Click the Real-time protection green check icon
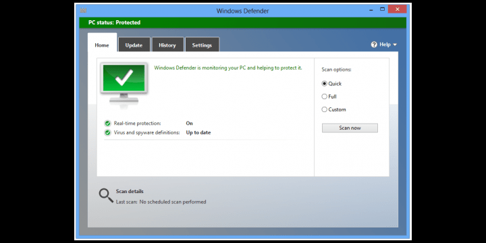 point(107,124)
